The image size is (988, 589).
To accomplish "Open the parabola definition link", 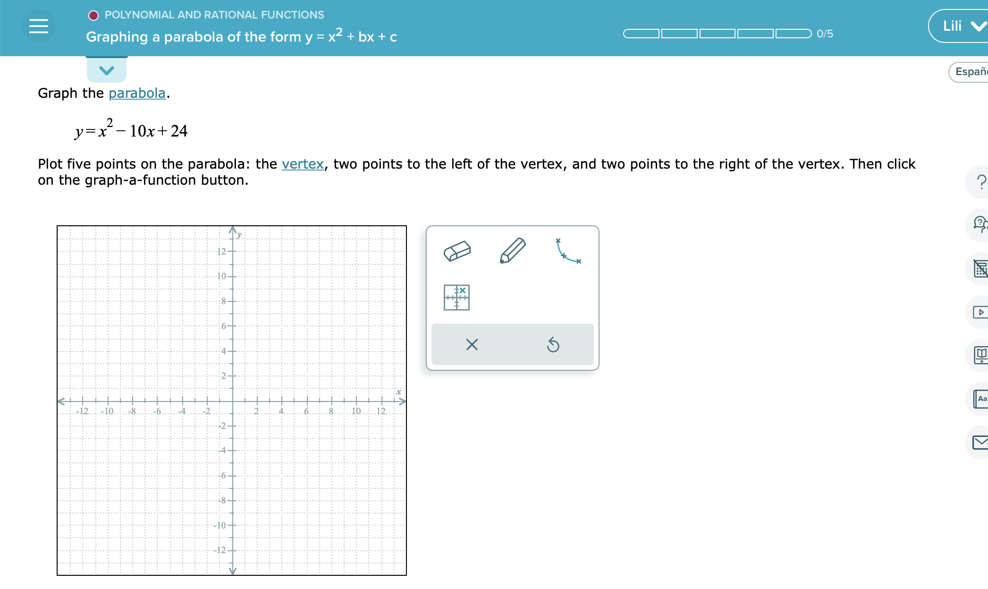I will [x=137, y=93].
